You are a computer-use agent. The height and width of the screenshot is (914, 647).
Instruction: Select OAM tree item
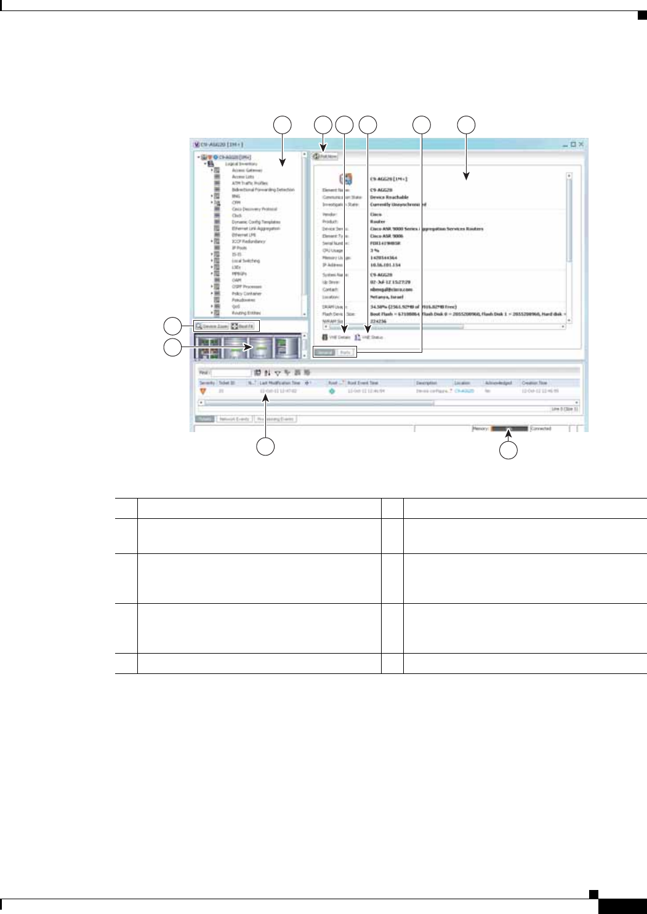coord(236,280)
